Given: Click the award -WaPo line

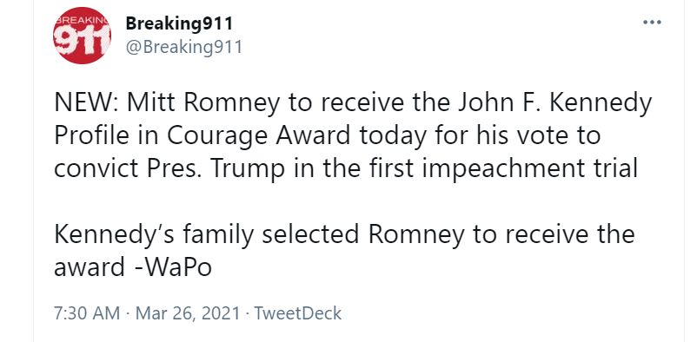Looking at the screenshot, I should coord(133,268).
